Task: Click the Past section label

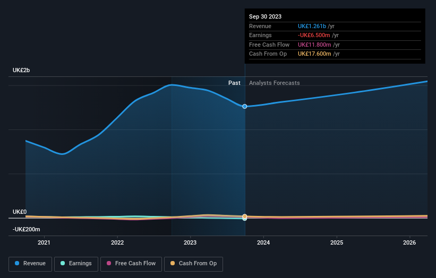Action: click(x=234, y=83)
